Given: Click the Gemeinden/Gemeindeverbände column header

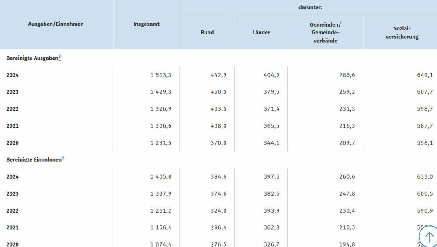Looking at the screenshot, I should (325, 33).
